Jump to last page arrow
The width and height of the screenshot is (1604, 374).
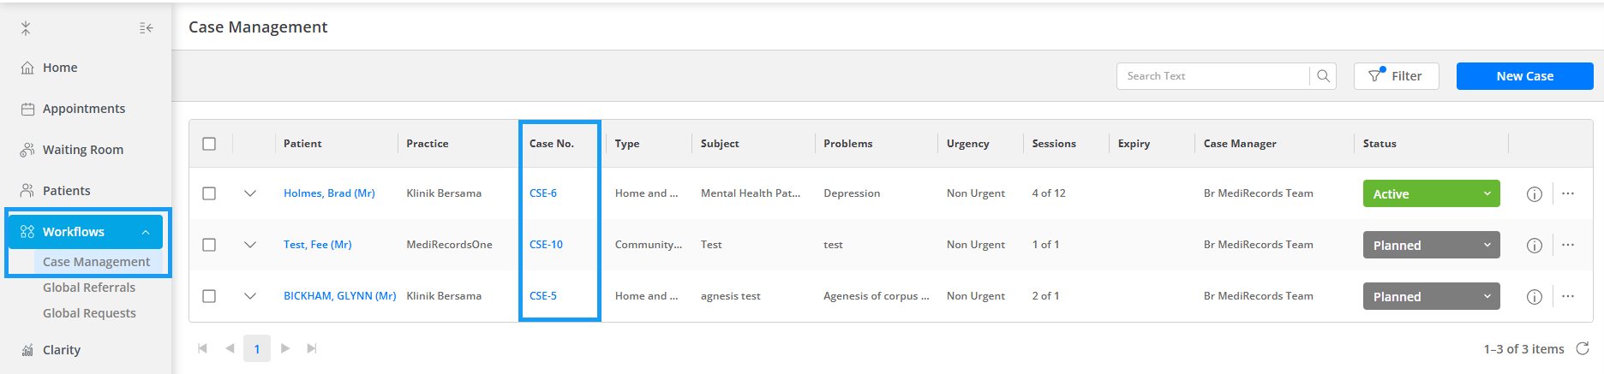312,348
